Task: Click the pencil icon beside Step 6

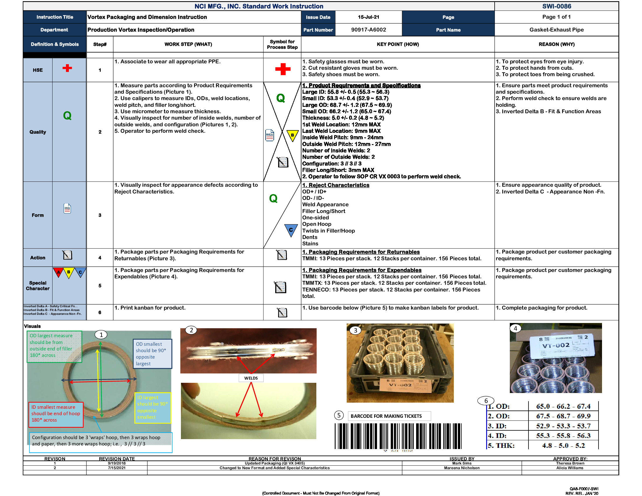Action: click(282, 312)
